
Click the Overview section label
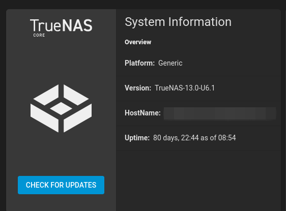138,42
